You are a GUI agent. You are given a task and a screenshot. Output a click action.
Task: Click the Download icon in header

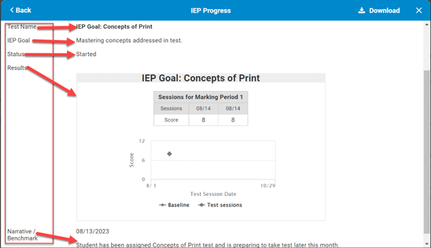tap(361, 10)
